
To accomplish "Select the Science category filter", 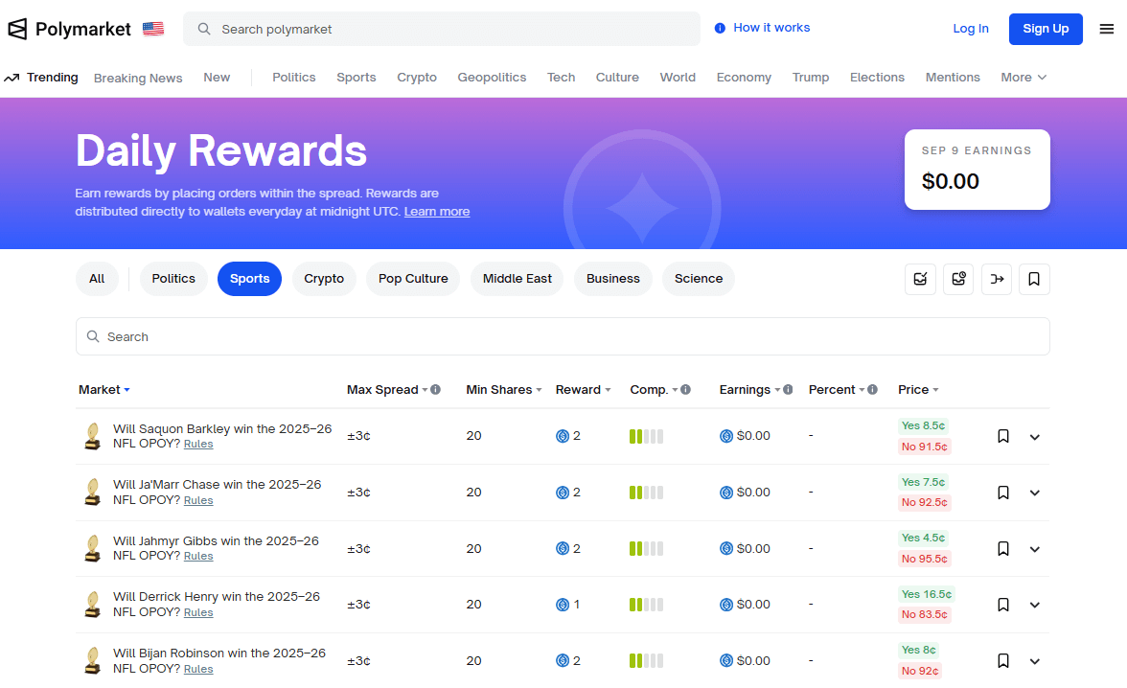I will tap(699, 279).
